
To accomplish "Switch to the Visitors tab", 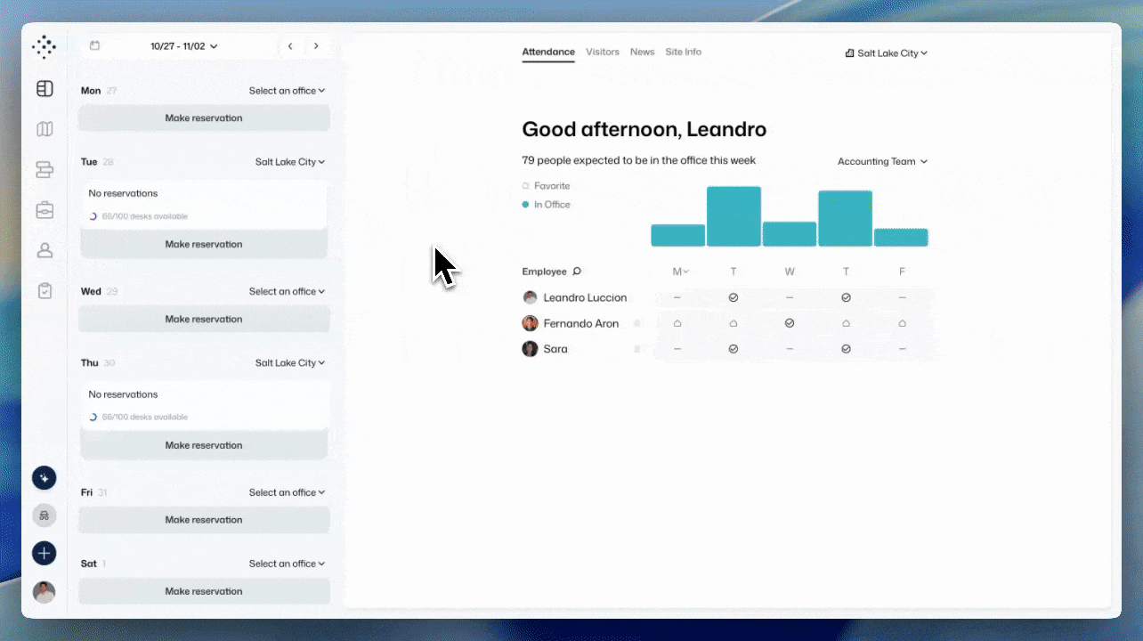I will pos(603,53).
